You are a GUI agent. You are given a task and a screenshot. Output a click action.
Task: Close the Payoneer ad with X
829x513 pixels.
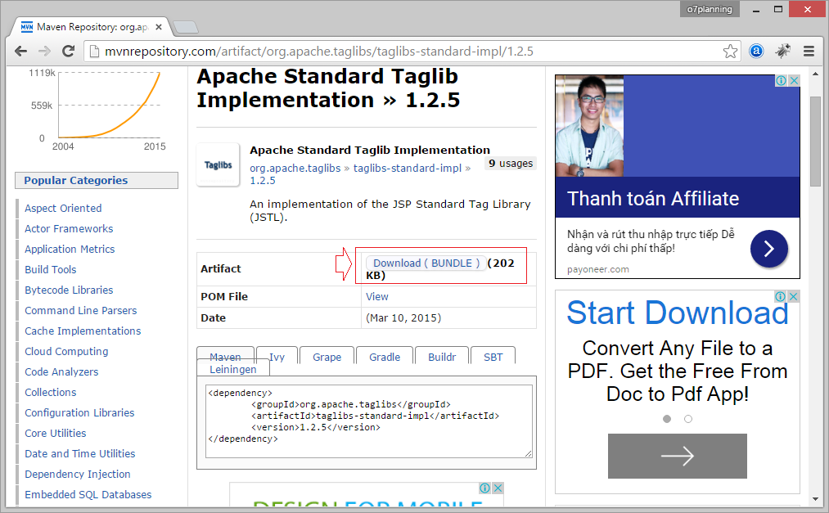click(794, 81)
